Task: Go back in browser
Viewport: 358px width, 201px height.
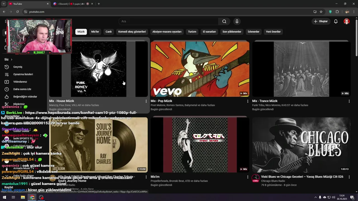Action: coord(4,12)
